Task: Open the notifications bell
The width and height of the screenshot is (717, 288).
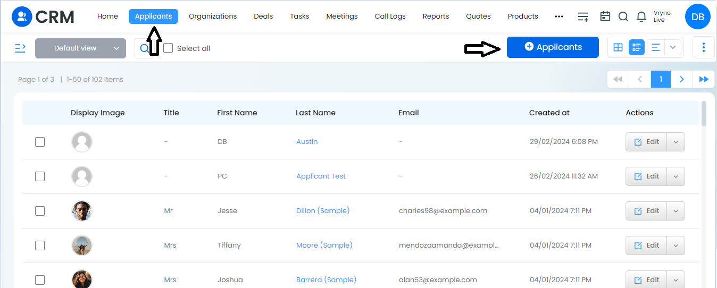Action: [x=641, y=16]
